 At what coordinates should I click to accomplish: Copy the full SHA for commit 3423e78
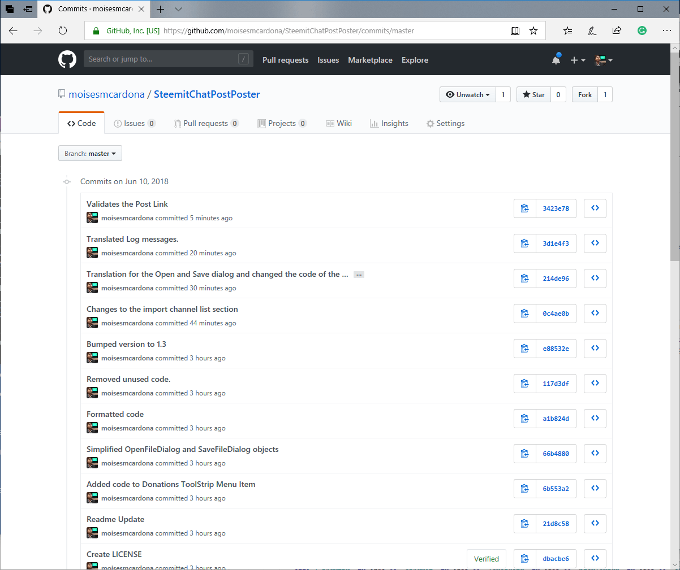(524, 208)
